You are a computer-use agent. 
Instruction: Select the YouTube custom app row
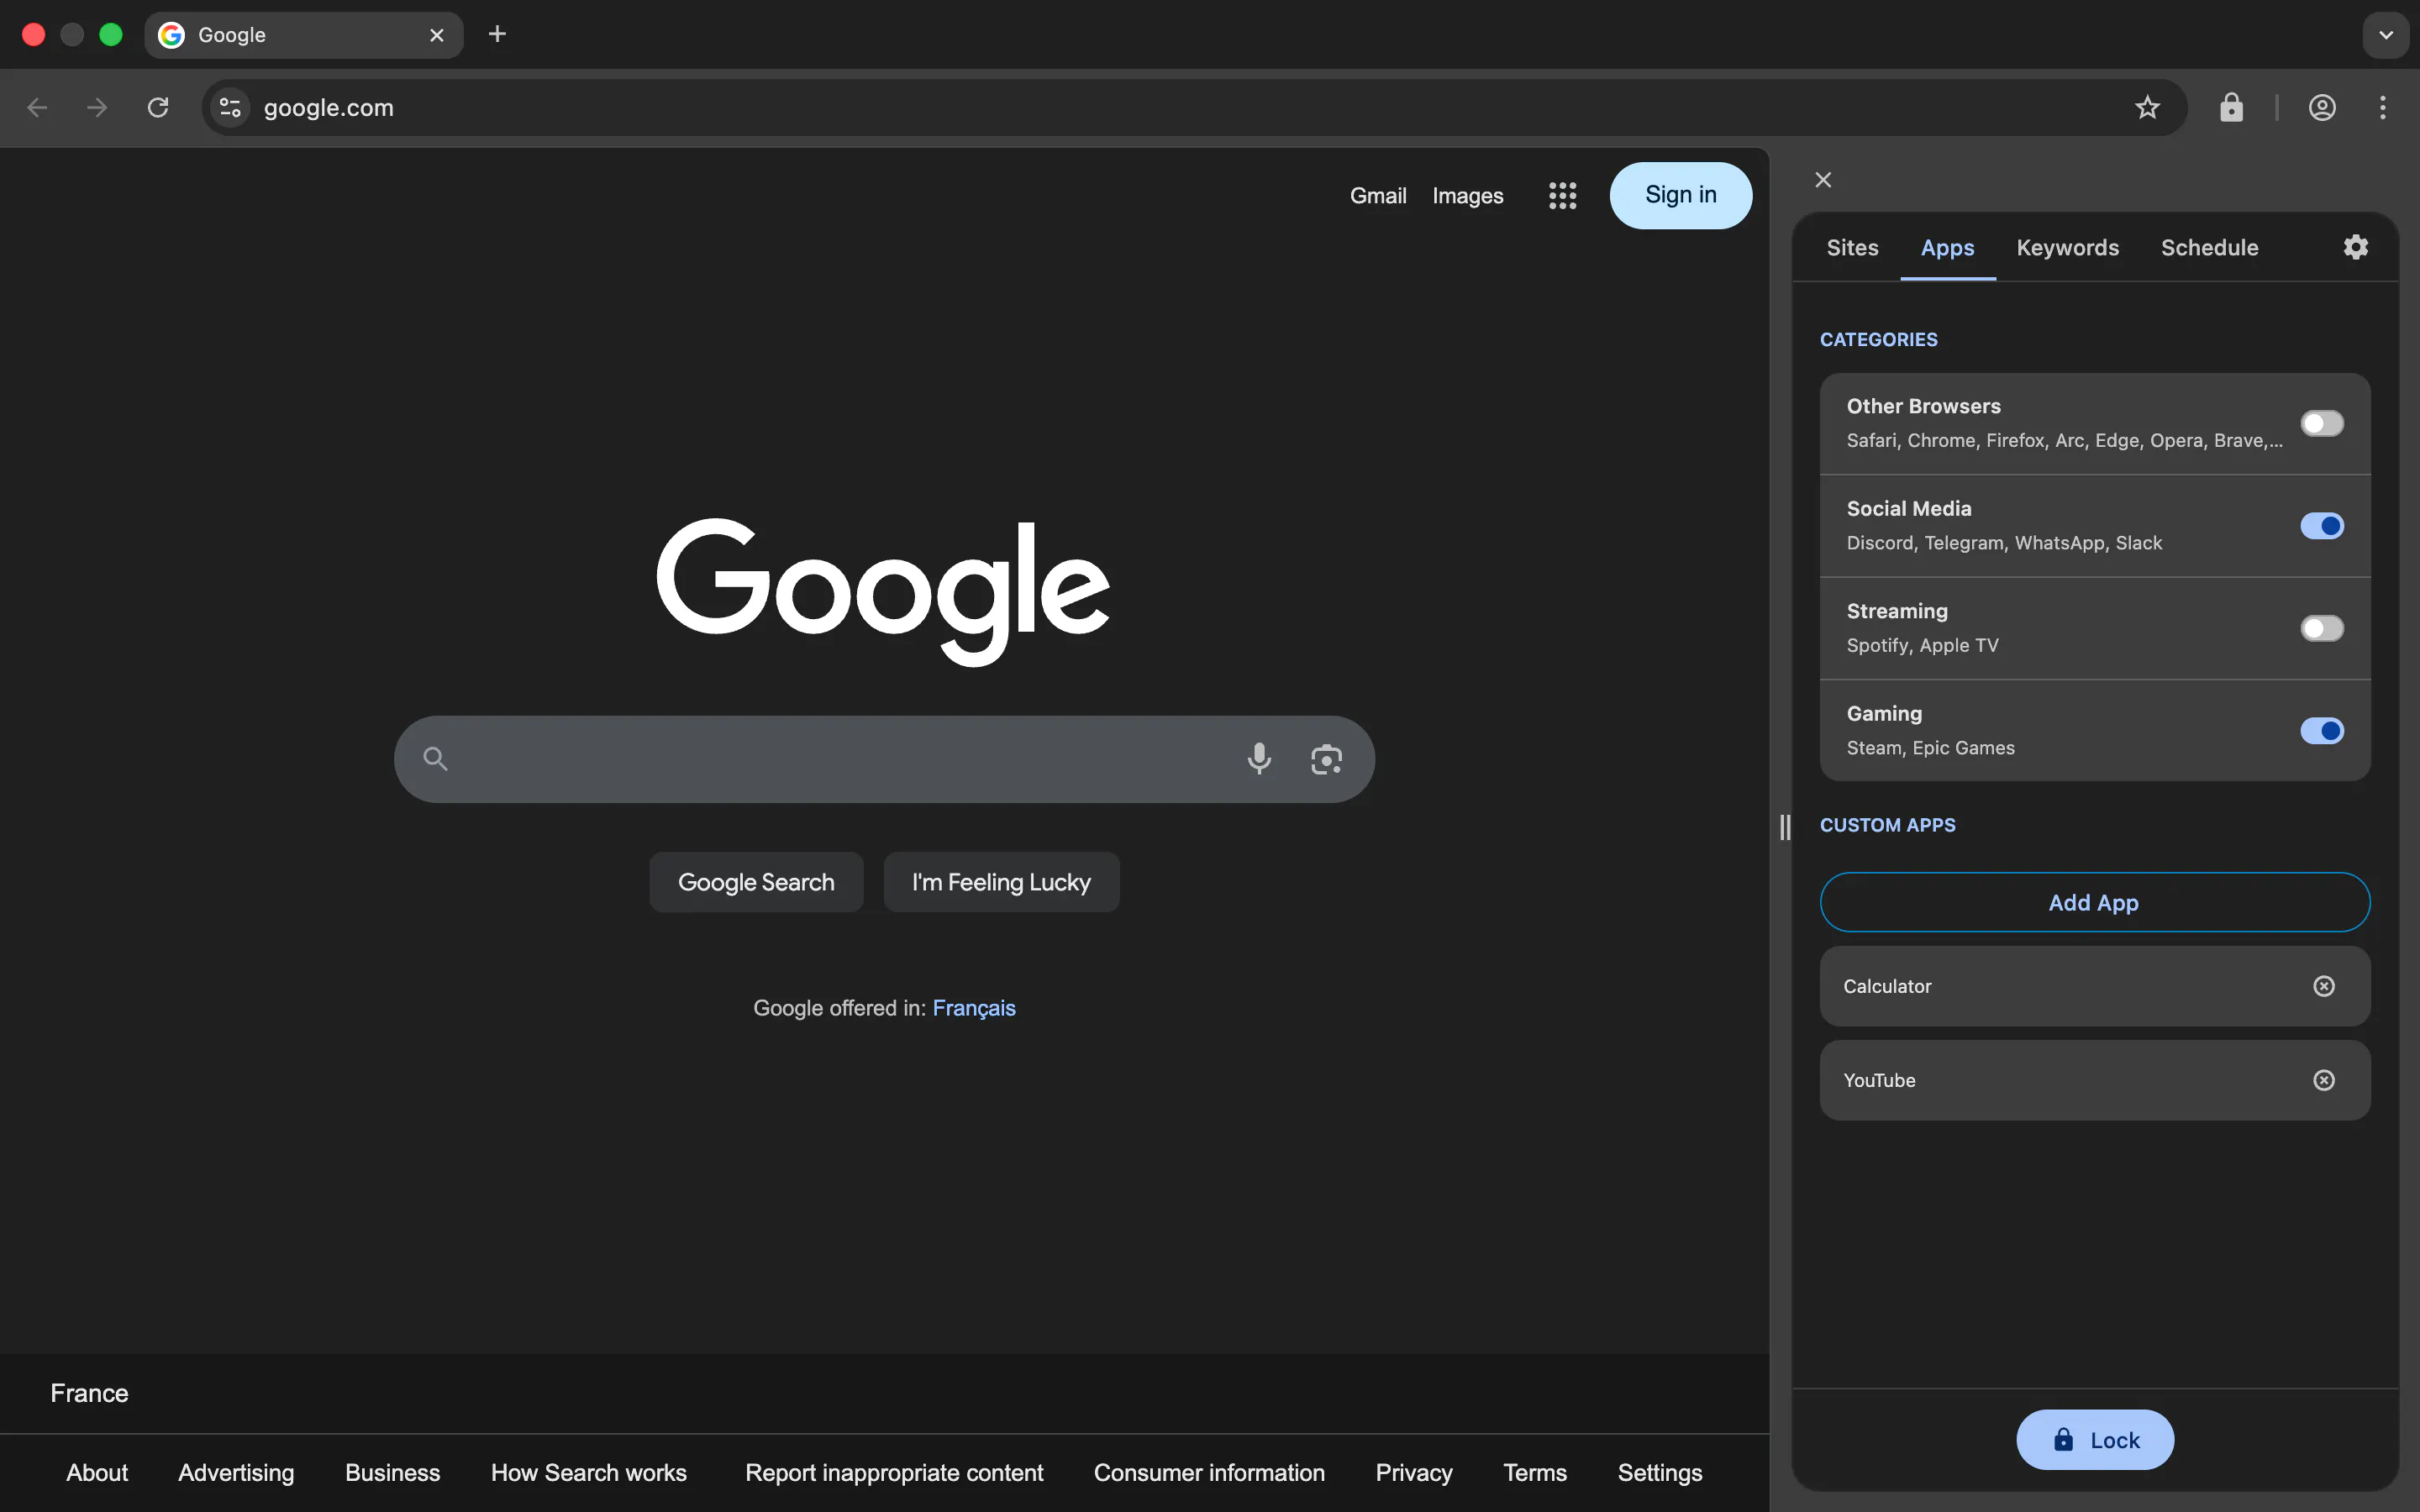pos(2094,1080)
